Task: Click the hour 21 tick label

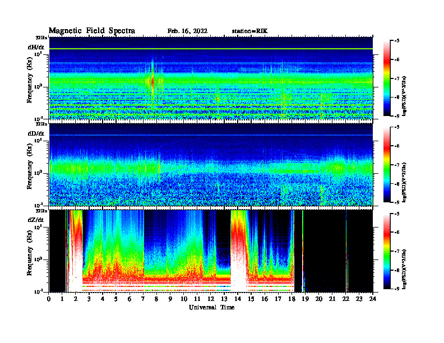Action: click(332, 299)
